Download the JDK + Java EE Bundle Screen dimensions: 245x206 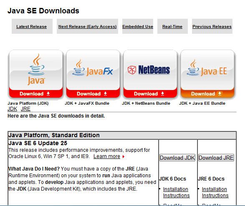[207, 94]
